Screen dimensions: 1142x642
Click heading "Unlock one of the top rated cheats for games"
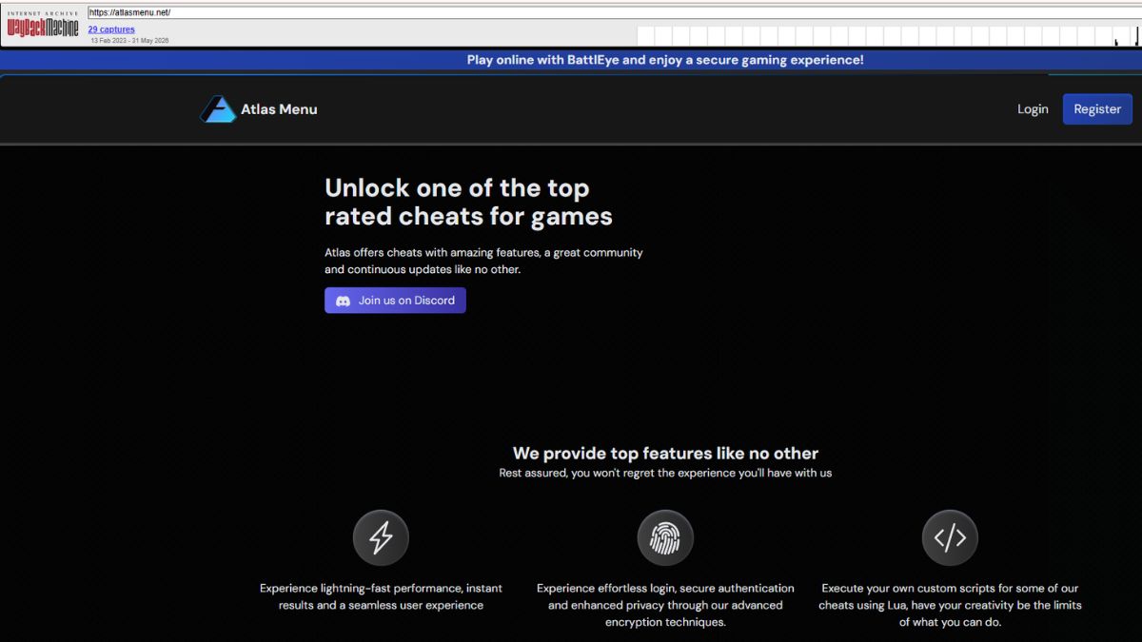pos(468,202)
